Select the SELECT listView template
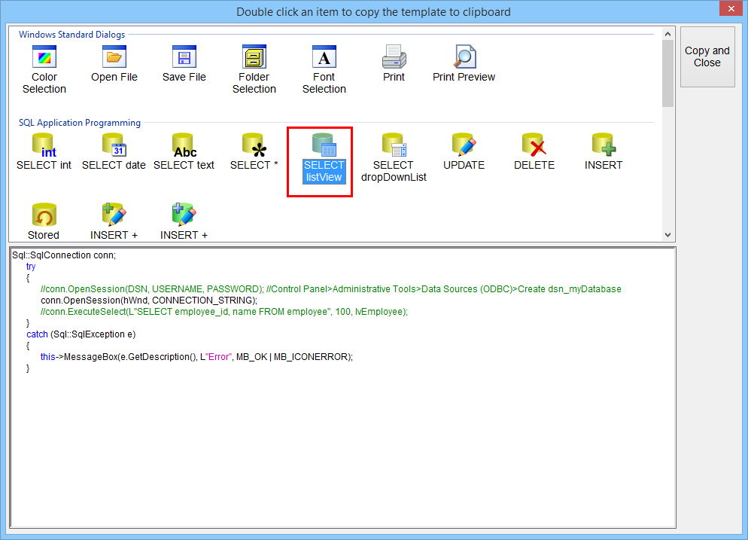The height and width of the screenshot is (540, 748). pyautogui.click(x=324, y=158)
